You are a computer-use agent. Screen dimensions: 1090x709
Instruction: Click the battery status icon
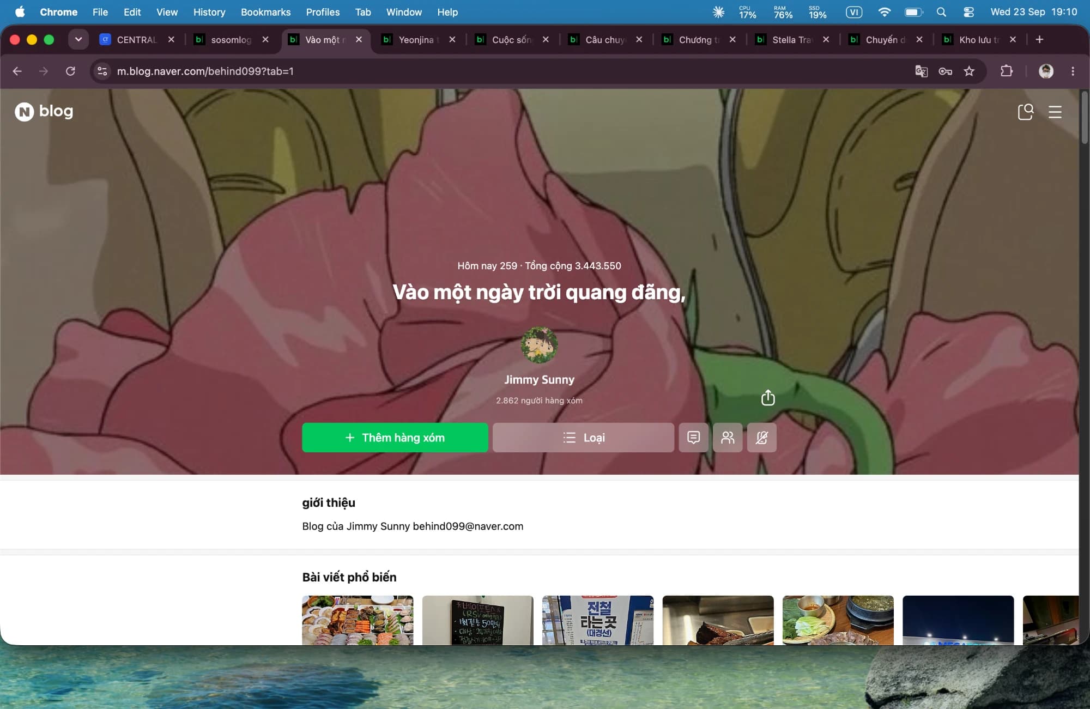[x=914, y=12]
